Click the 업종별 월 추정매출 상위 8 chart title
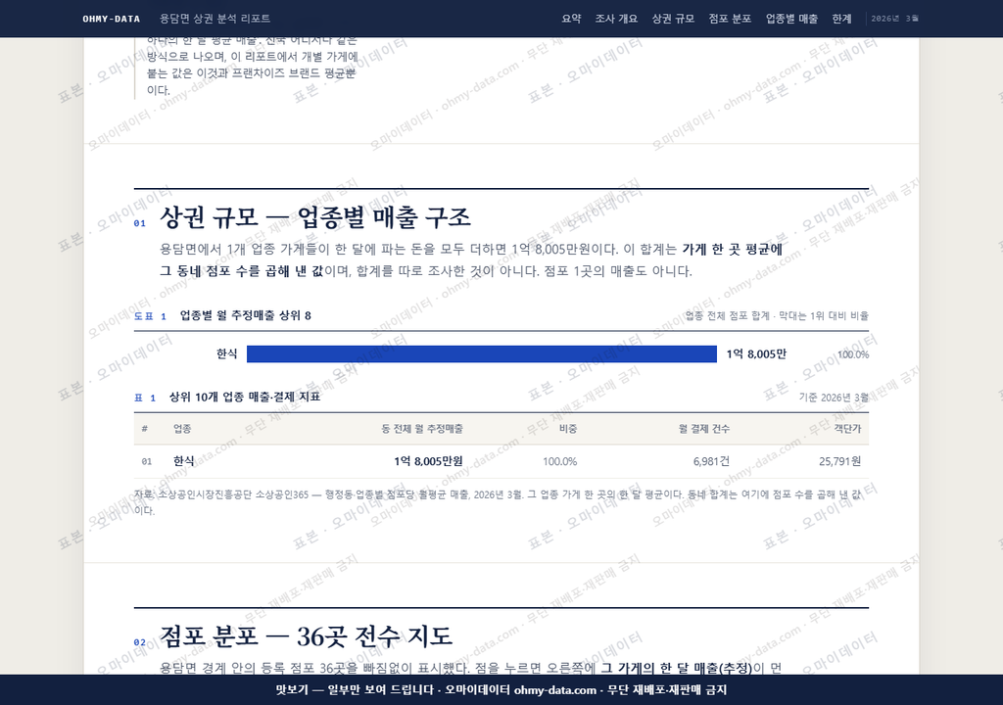1003x705 pixels. [245, 315]
